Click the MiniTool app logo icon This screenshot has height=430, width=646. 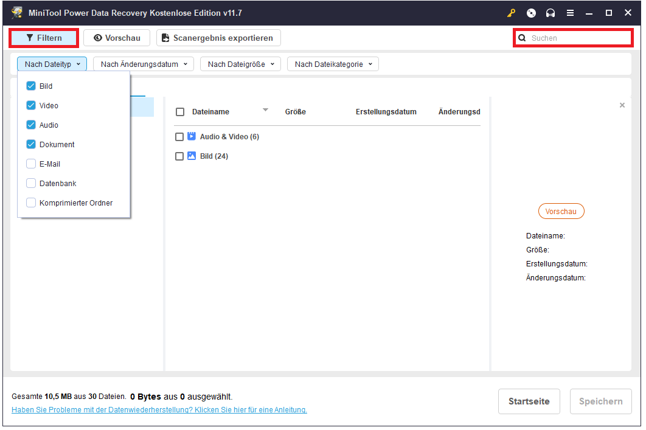pos(17,13)
